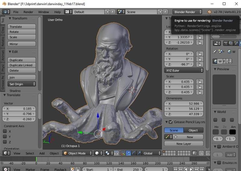Open the XYZ Euler rotation mode dropdown
The image size is (241, 171).
pyautogui.click(x=184, y=70)
